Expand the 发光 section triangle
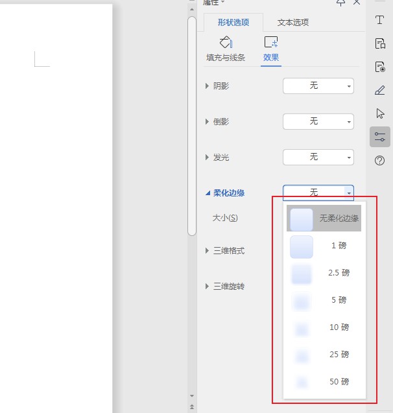Image resolution: width=393 pixels, height=413 pixels. pos(207,158)
